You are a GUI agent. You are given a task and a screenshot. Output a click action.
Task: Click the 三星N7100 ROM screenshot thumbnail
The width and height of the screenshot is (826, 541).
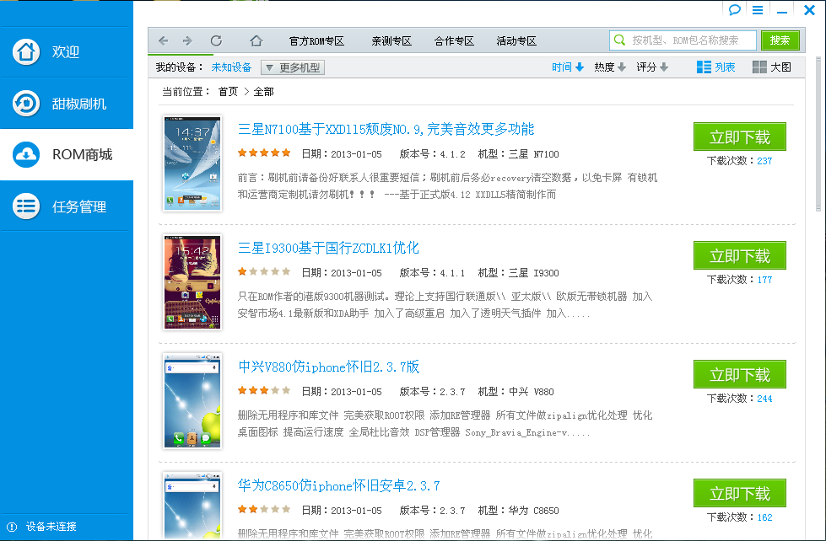(192, 163)
